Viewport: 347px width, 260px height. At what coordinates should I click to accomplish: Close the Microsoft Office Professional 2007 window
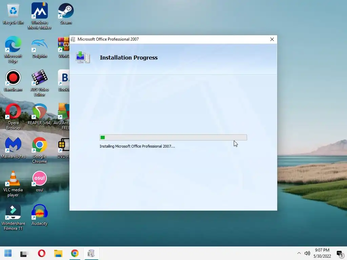(272, 39)
